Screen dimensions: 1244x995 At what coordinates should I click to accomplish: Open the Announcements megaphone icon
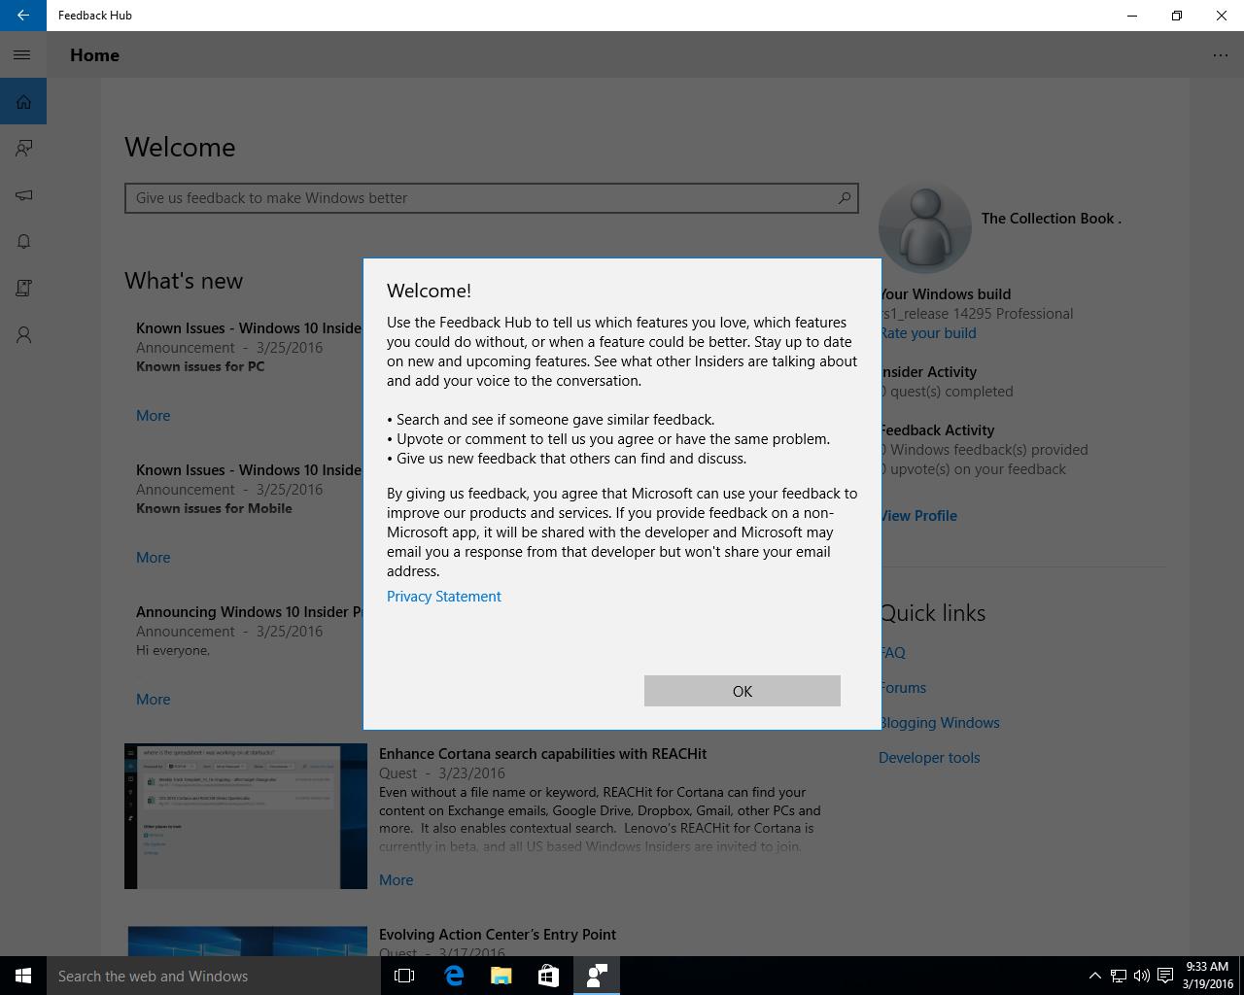coord(23,194)
